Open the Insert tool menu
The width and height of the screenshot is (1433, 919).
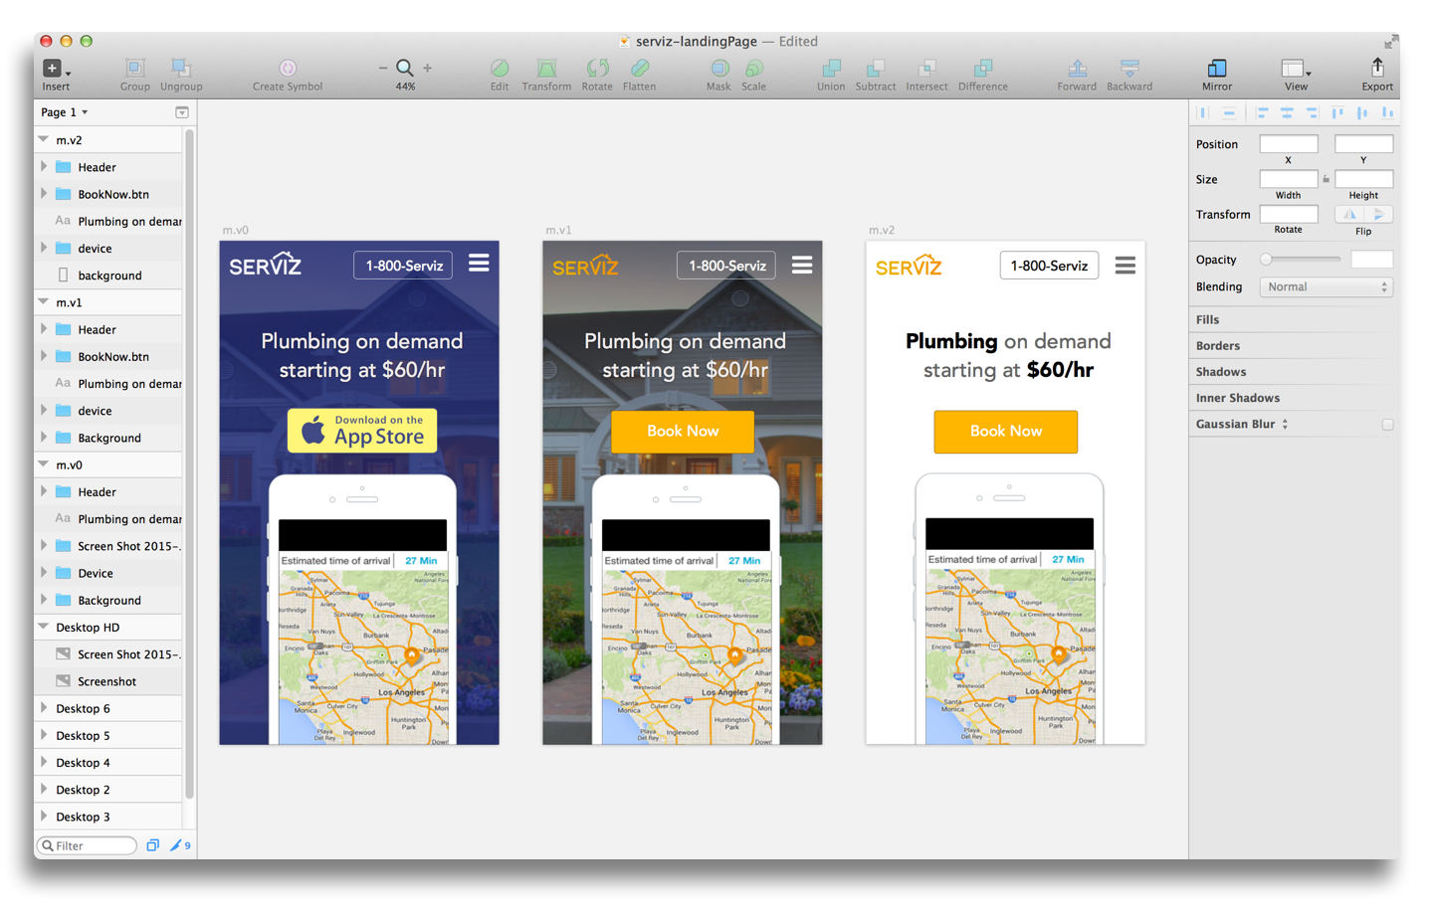click(x=56, y=68)
